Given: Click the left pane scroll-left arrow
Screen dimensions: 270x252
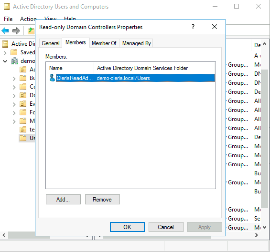Looking at the screenshot, I should [x=4, y=235].
